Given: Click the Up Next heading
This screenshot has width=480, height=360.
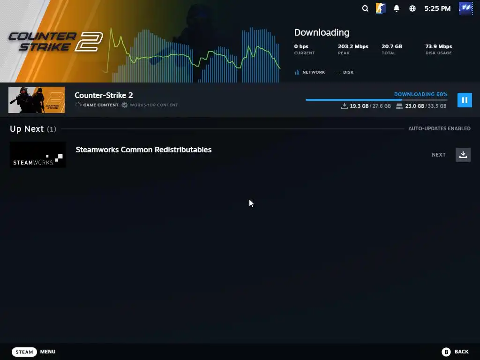Looking at the screenshot, I should coord(27,129).
